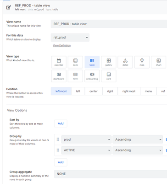
Task: Set position to ref
Action: point(162,91)
